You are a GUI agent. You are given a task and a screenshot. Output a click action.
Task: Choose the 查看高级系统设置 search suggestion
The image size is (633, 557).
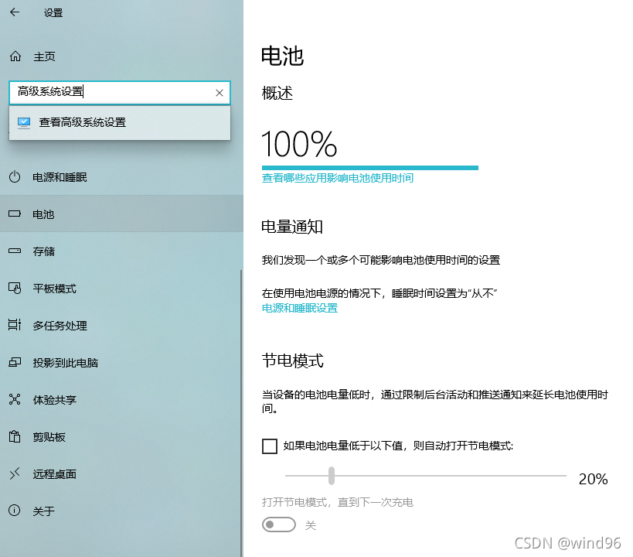(120, 122)
